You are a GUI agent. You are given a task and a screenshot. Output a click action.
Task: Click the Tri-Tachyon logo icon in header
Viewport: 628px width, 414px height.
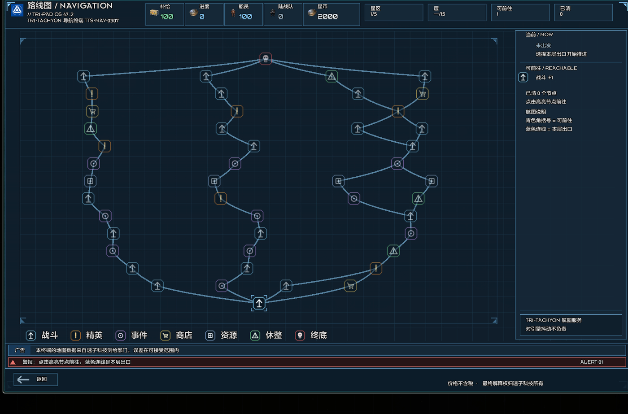pyautogui.click(x=17, y=10)
